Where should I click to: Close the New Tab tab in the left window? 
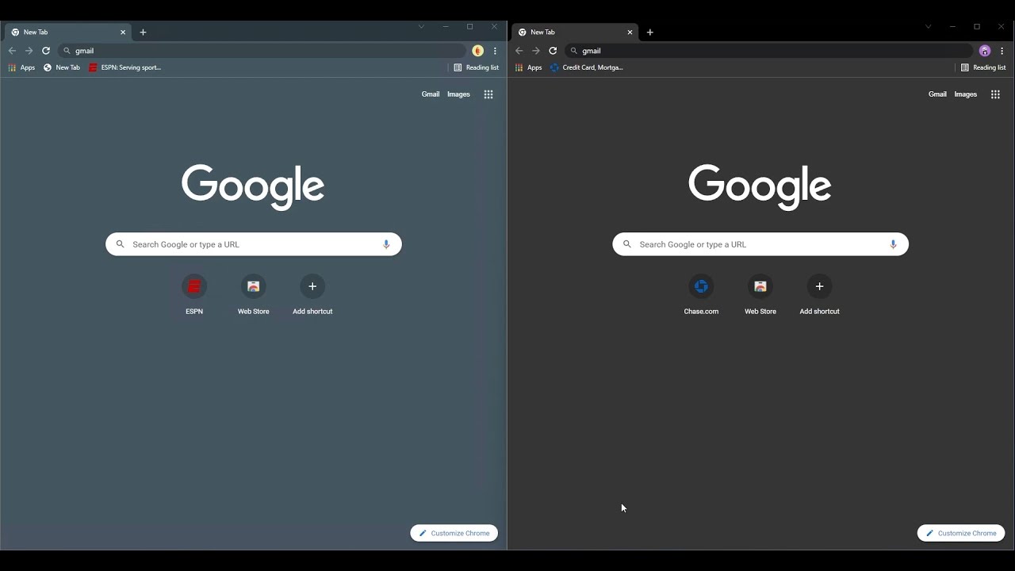click(x=123, y=33)
